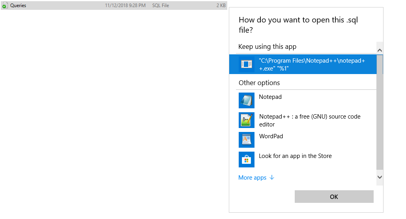Click the Queries SQL file icon
The height and width of the screenshot is (219, 406).
pos(5,6)
